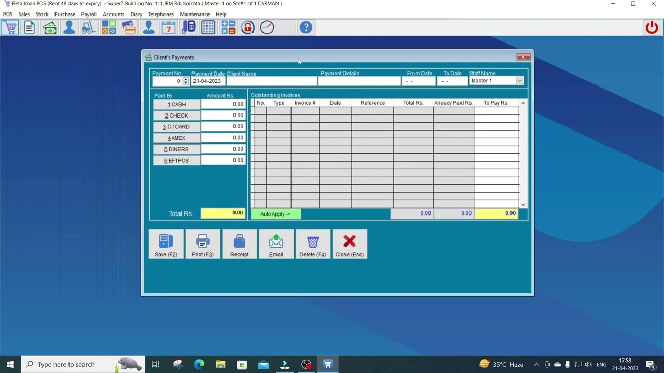The image size is (664, 373).
Task: Click the invoices list scroll up arrow
Action: pyautogui.click(x=523, y=103)
